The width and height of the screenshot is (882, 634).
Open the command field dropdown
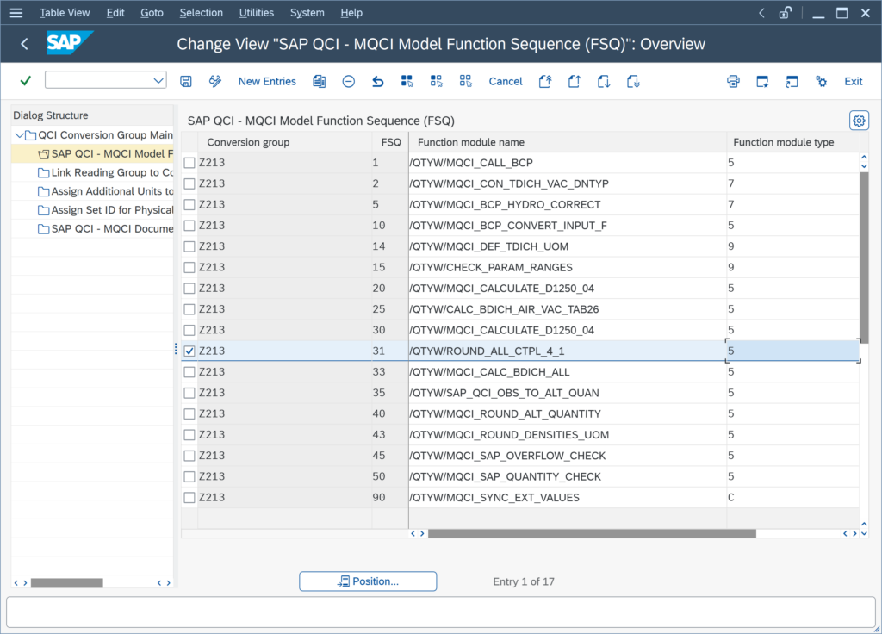158,80
